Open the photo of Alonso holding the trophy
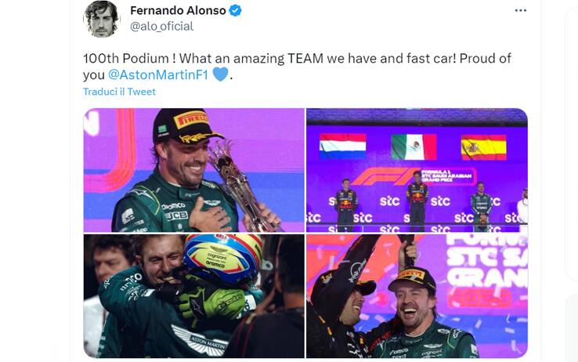Screen dimensions: 578x362 (x=193, y=170)
